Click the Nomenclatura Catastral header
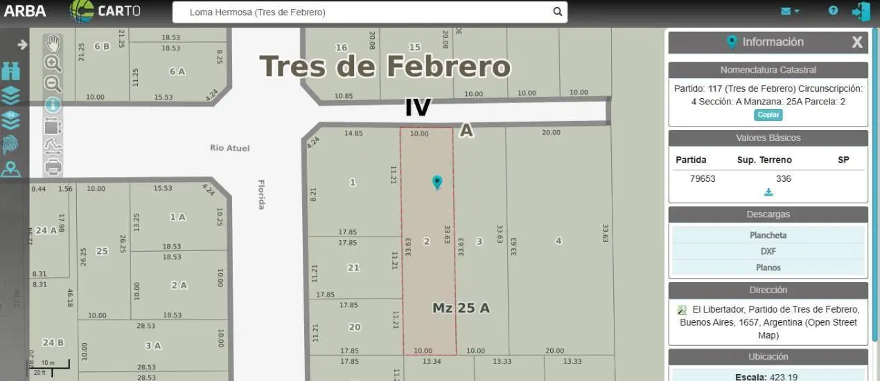This screenshot has height=381, width=880. pos(768,70)
